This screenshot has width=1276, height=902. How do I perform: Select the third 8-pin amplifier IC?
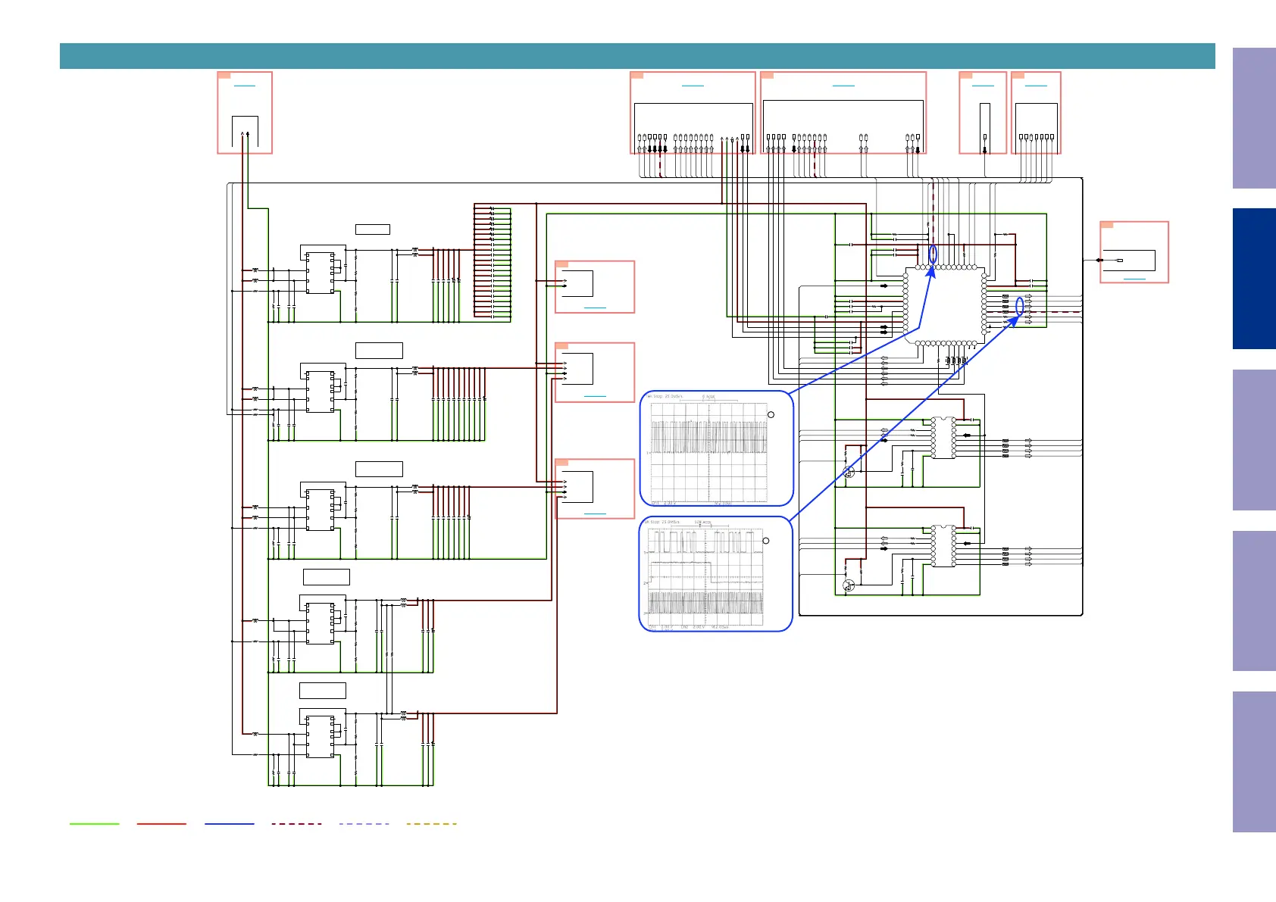tap(321, 509)
